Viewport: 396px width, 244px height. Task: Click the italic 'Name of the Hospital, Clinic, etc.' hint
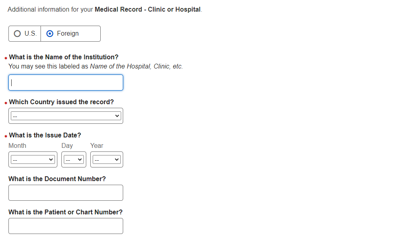click(136, 67)
